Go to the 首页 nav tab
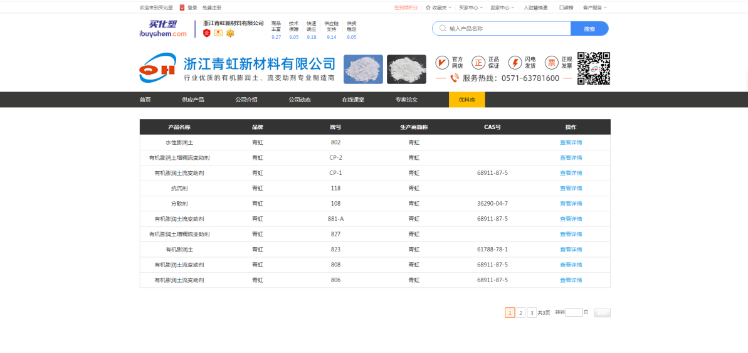Image resolution: width=748 pixels, height=353 pixels. click(145, 100)
